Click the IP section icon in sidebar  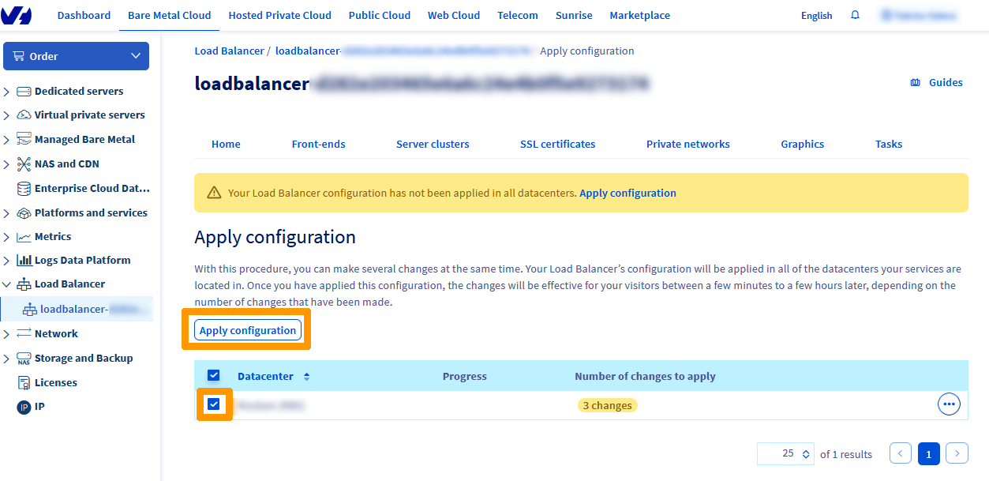[x=25, y=406]
